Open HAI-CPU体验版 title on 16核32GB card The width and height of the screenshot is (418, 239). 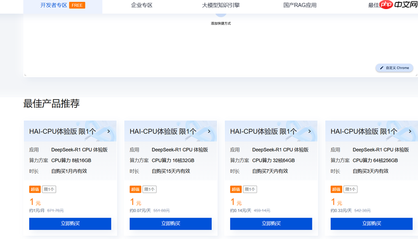[163, 131]
